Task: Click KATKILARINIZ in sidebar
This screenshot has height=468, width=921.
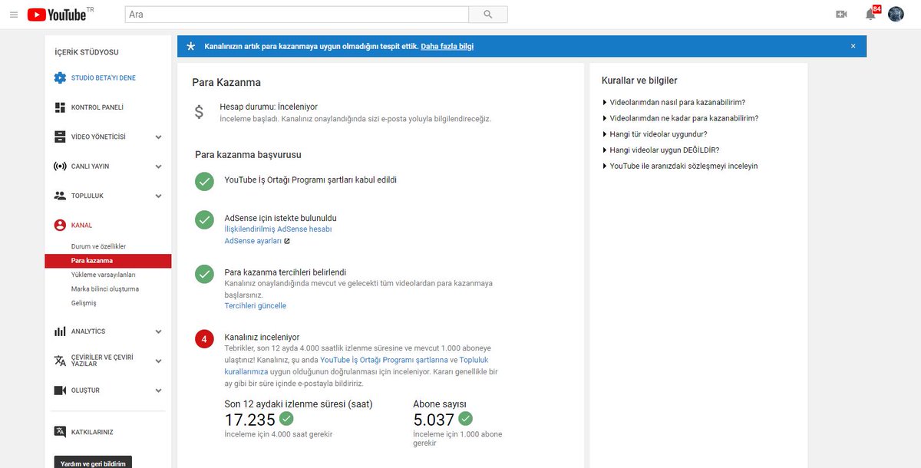Action: coord(92,432)
